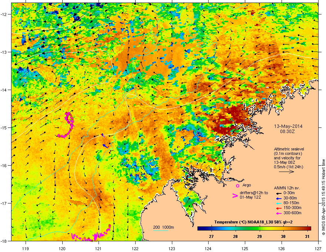This screenshot has height=252, width=326.
Task: Click the longitude axis label 127
Action: click(318, 248)
